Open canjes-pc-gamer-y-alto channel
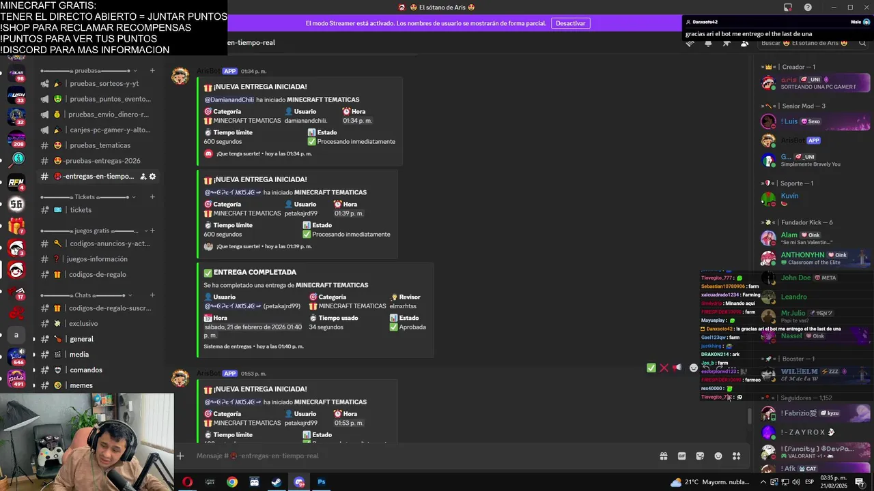The height and width of the screenshot is (491, 874). [x=99, y=130]
